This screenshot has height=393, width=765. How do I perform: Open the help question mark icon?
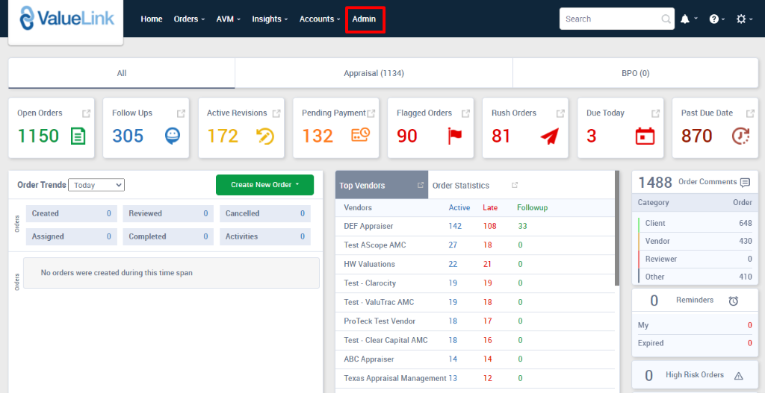click(713, 19)
